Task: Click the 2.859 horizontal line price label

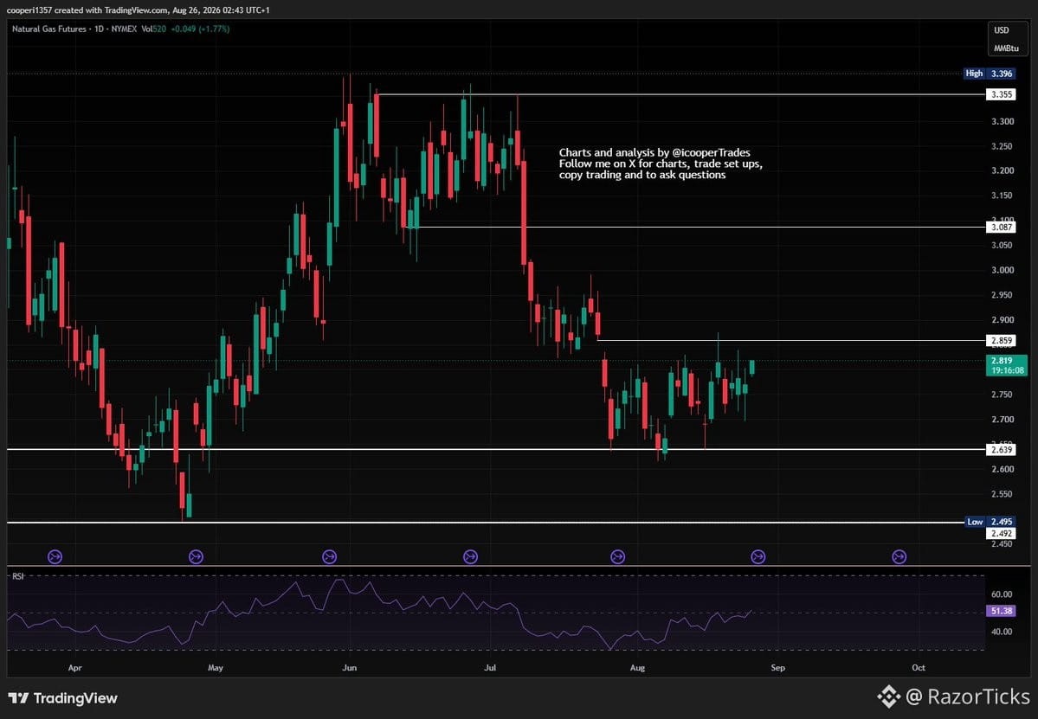Action: tap(1001, 341)
